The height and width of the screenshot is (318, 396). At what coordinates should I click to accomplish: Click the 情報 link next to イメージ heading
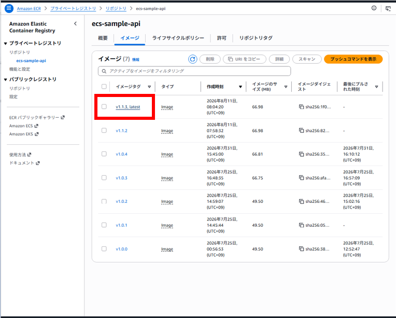point(136,60)
